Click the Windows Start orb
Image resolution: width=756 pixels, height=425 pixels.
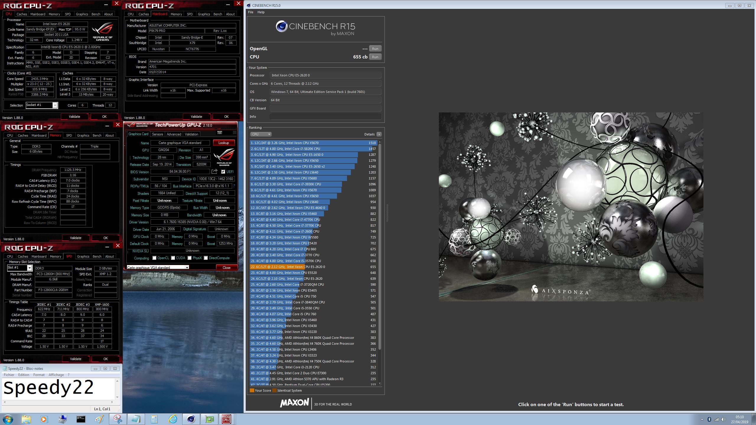tap(8, 419)
